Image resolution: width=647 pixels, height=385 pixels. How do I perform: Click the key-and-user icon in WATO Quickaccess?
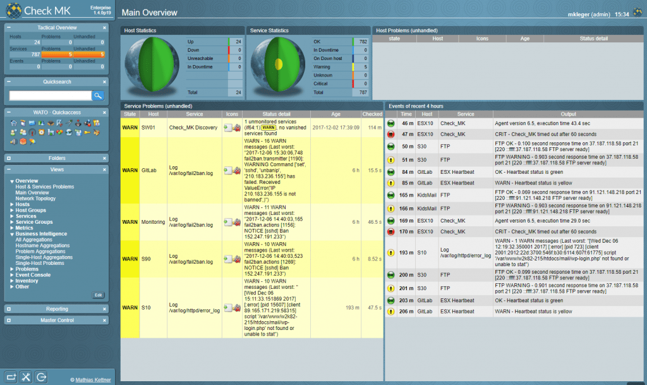coord(96,123)
